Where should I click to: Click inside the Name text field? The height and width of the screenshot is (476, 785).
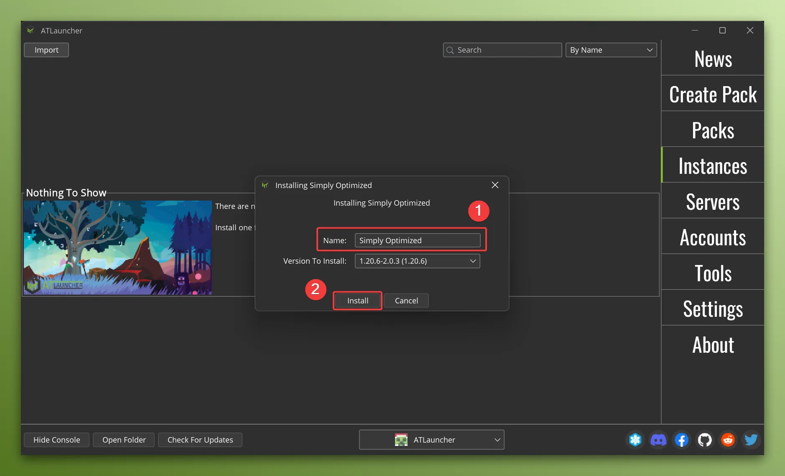coord(417,240)
